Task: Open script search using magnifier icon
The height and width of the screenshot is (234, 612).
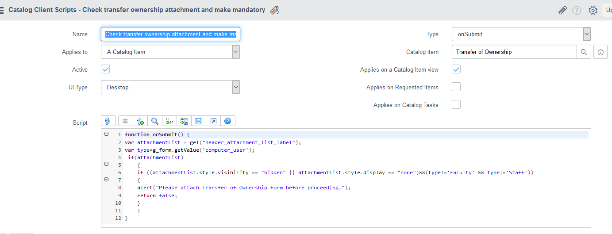Action: 155,121
